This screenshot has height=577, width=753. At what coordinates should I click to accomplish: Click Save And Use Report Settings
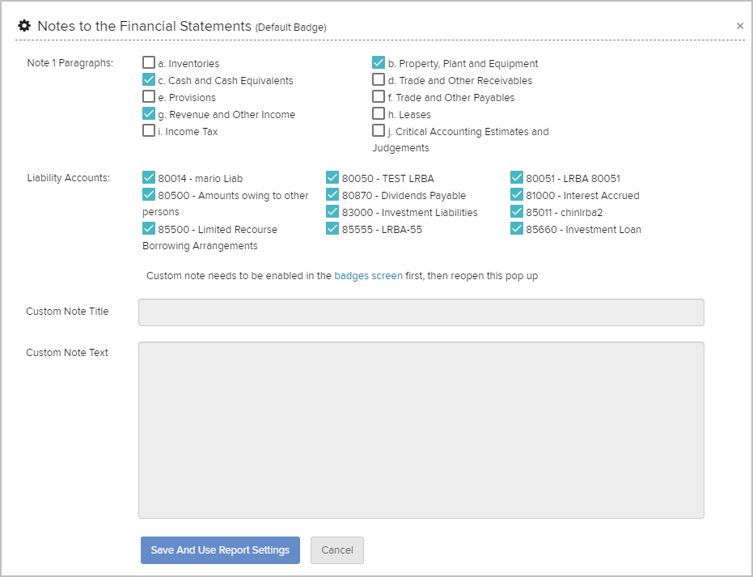[220, 550]
